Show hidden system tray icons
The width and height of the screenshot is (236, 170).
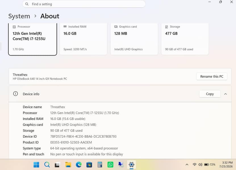click(187, 165)
